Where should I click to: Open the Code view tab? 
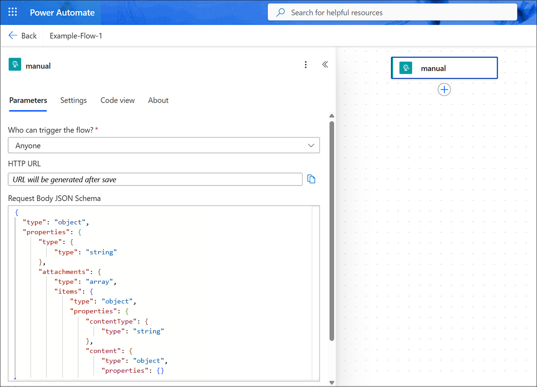[117, 100]
